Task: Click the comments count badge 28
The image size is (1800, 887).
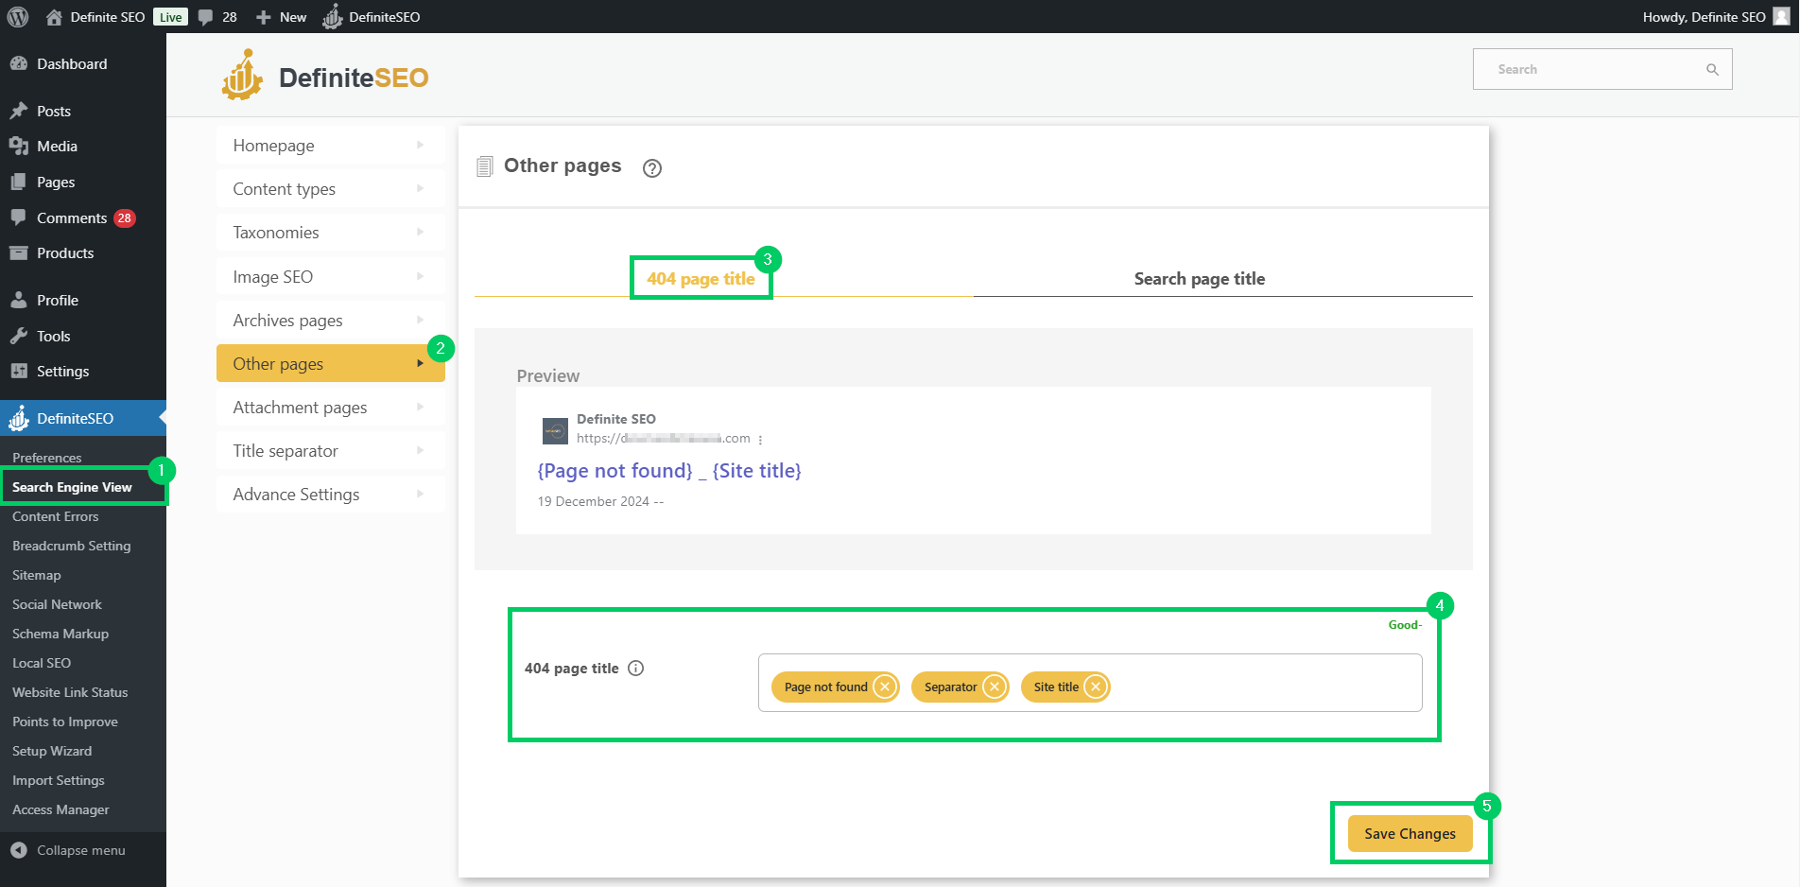Action: pyautogui.click(x=125, y=218)
